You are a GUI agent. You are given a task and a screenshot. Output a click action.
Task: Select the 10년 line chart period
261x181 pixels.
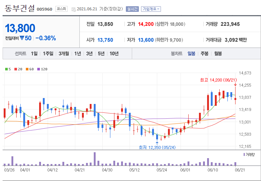114,53
